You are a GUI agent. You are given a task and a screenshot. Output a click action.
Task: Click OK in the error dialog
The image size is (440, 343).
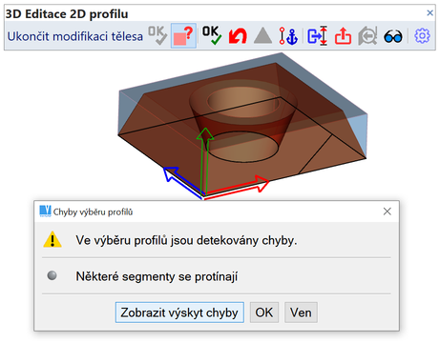click(264, 313)
